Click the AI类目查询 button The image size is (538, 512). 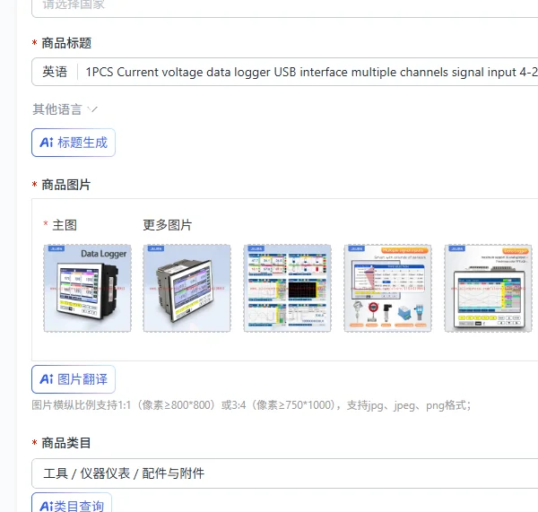tap(72, 503)
